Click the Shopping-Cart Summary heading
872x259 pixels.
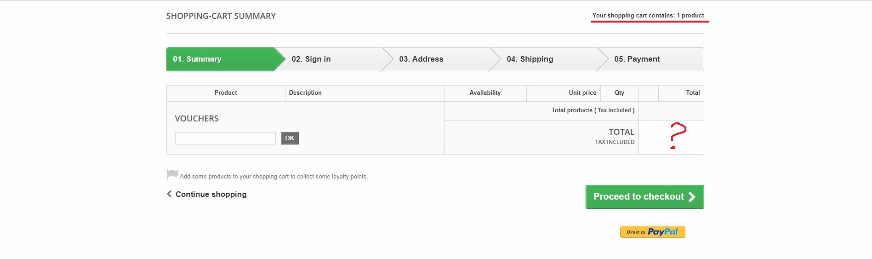point(221,16)
